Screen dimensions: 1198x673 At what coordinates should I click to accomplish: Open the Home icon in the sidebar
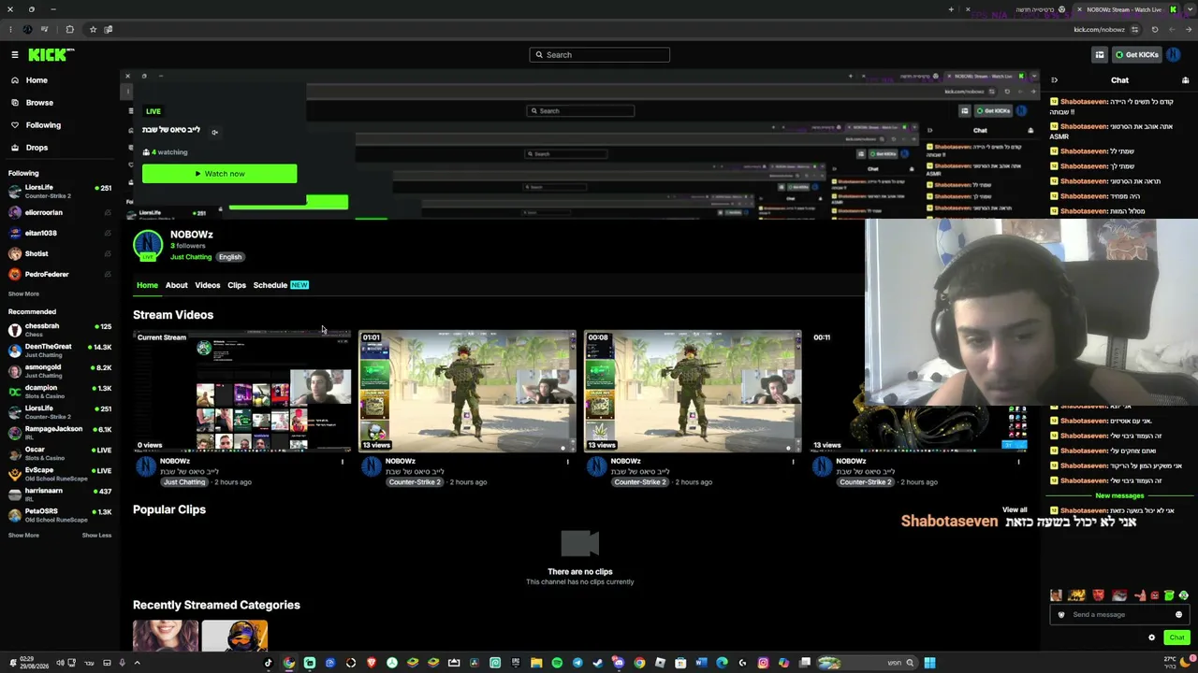pyautogui.click(x=15, y=80)
